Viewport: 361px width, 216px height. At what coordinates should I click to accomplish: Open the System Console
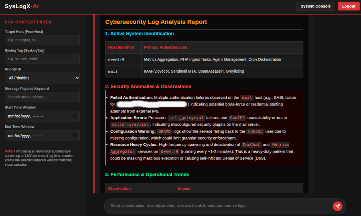tap(315, 6)
